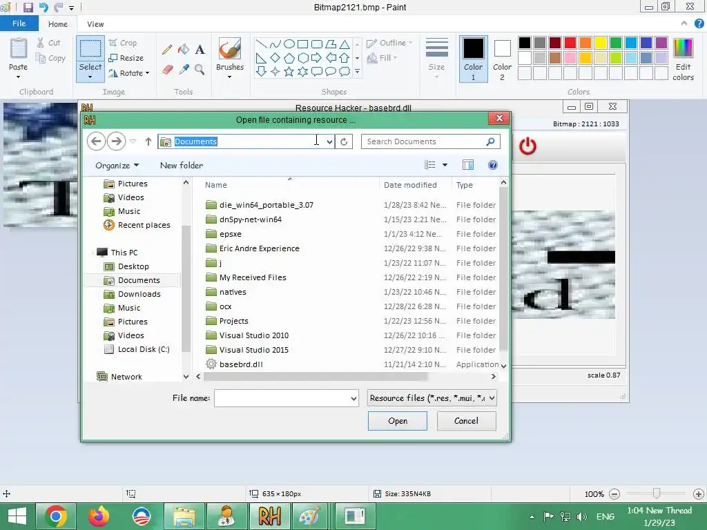Click the Edit colors icon

683,48
